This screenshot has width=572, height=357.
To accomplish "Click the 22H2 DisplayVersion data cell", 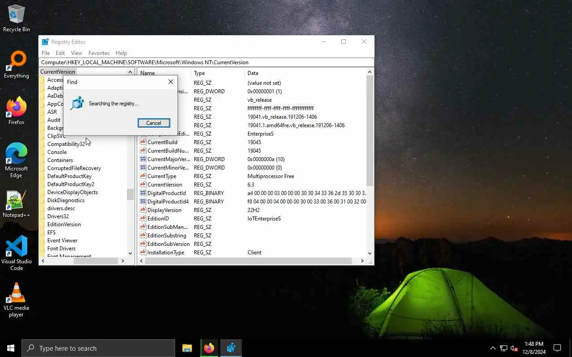I will pos(253,210).
